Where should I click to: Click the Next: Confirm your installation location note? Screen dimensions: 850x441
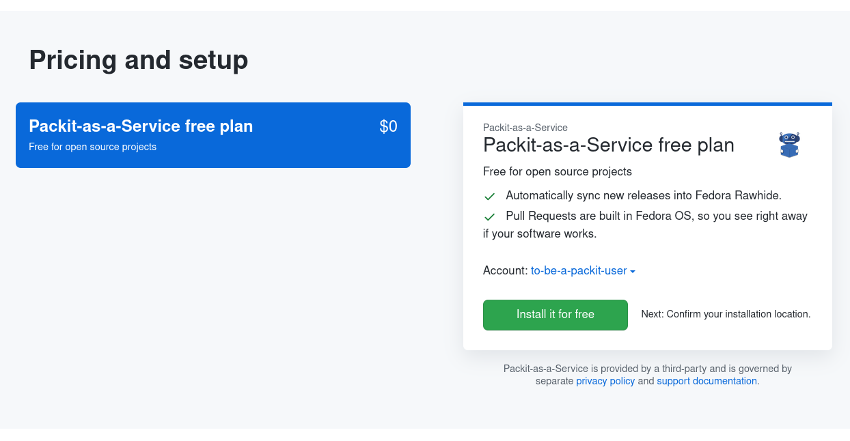(x=726, y=314)
